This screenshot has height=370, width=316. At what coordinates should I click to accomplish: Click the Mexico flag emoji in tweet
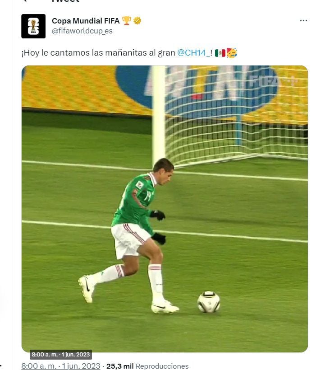coord(220,53)
